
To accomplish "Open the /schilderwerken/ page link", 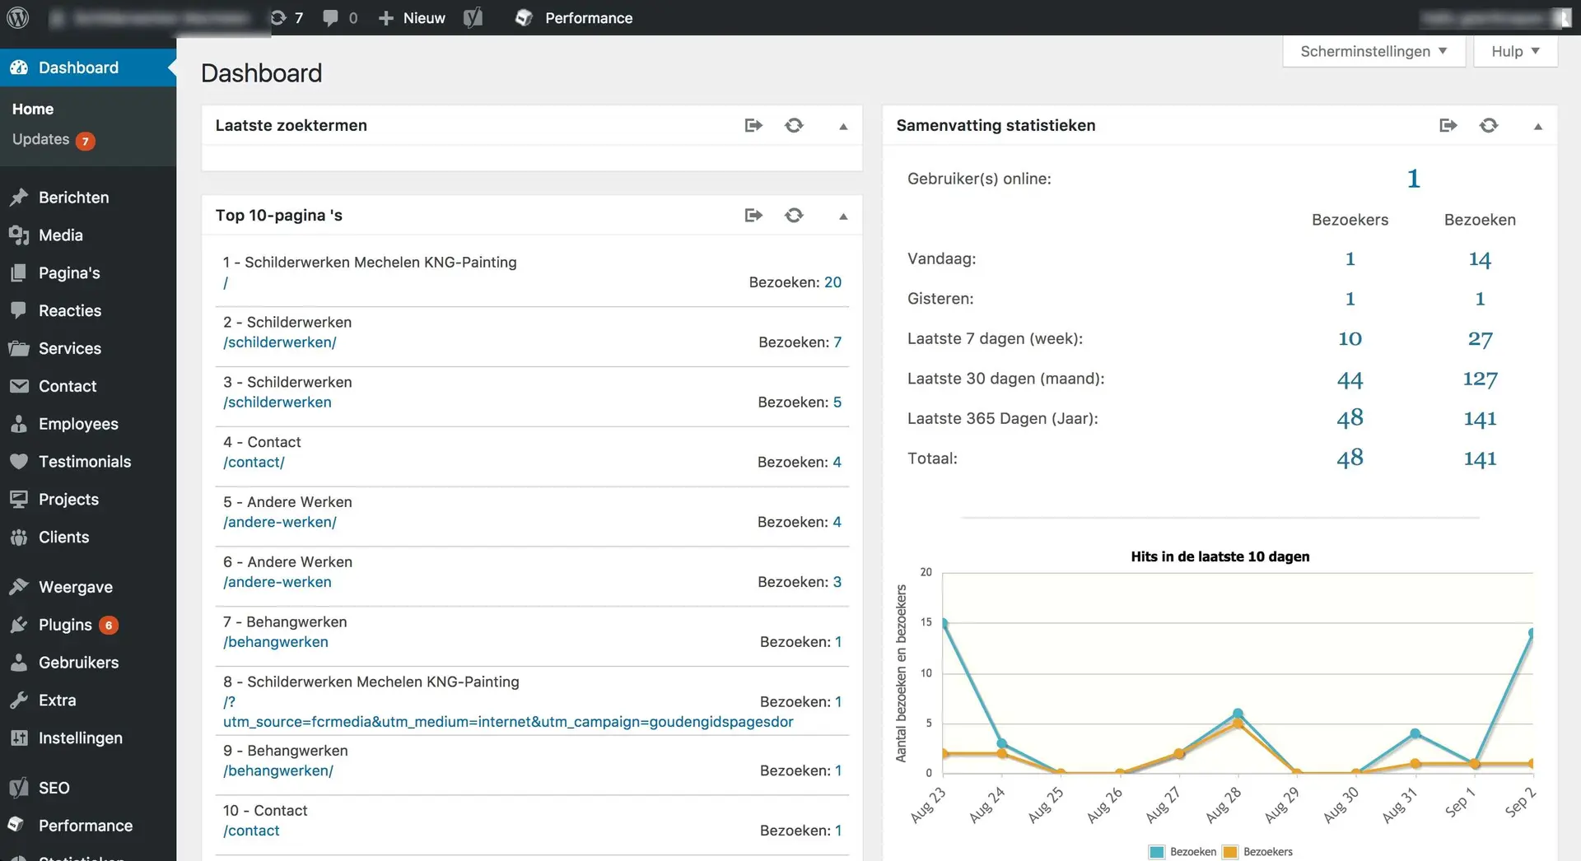I will tap(280, 342).
